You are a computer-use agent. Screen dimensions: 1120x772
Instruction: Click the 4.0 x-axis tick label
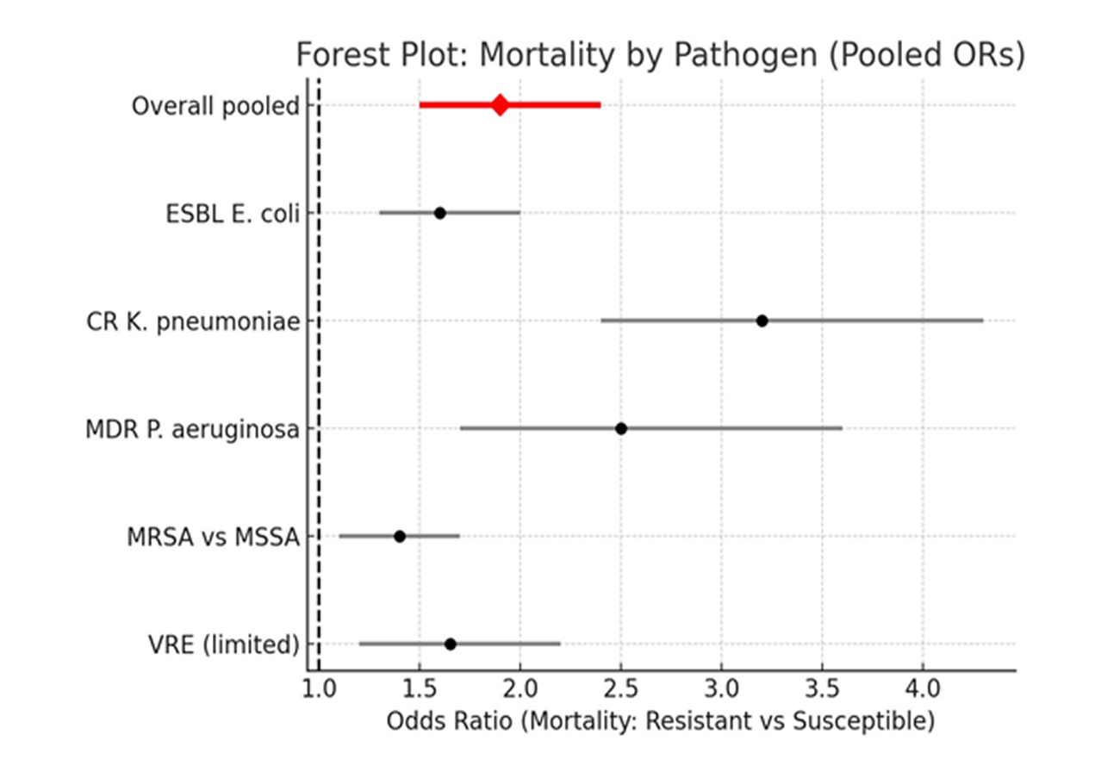tap(924, 690)
